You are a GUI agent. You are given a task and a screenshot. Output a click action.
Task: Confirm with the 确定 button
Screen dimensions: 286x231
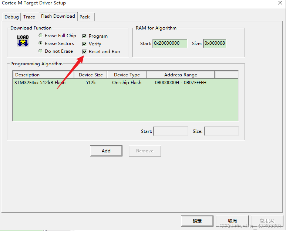[197, 221]
